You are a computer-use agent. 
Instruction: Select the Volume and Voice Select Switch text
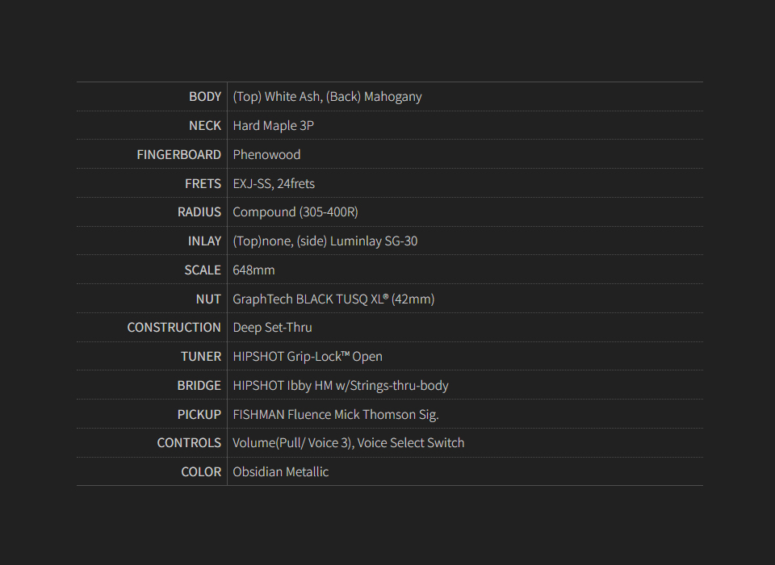(x=348, y=443)
